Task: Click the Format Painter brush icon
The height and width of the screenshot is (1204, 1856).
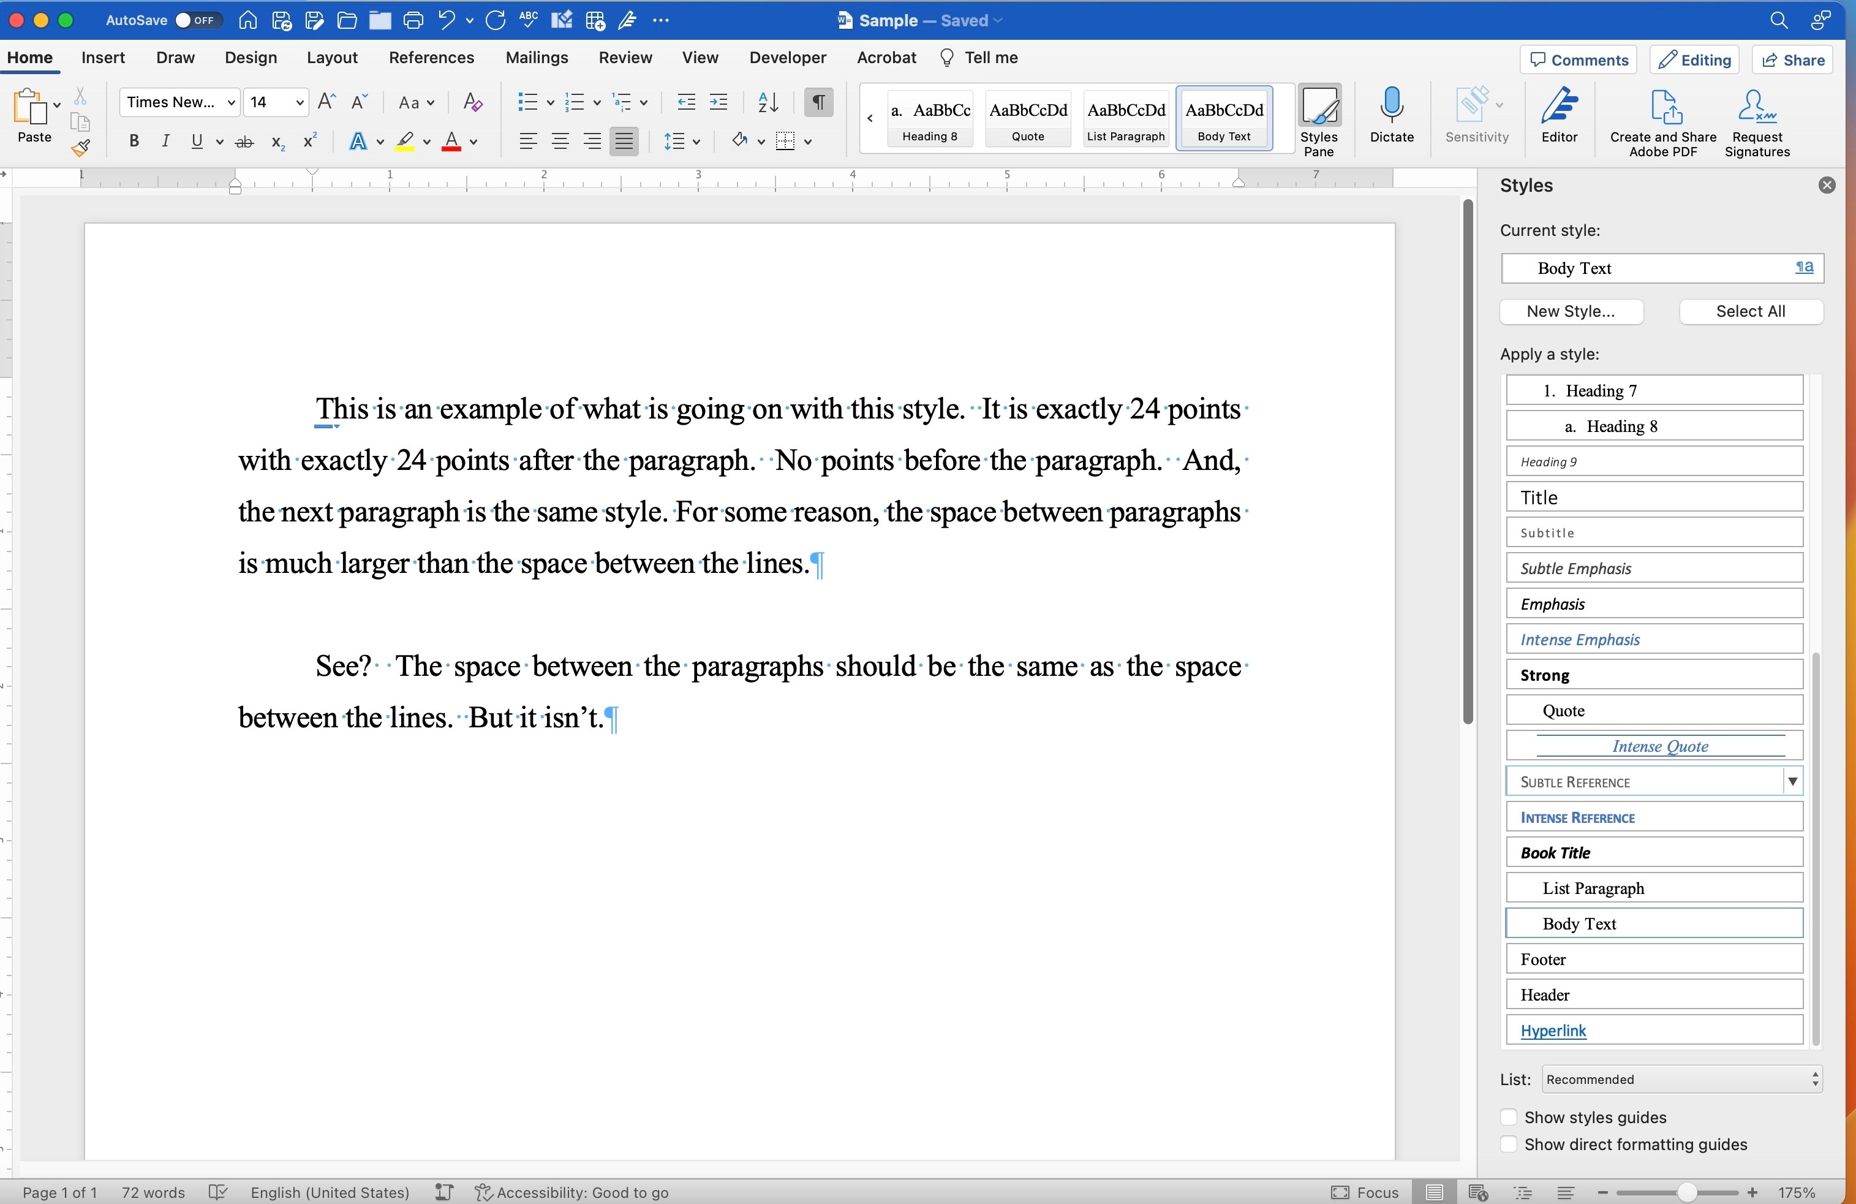Action: [80, 148]
